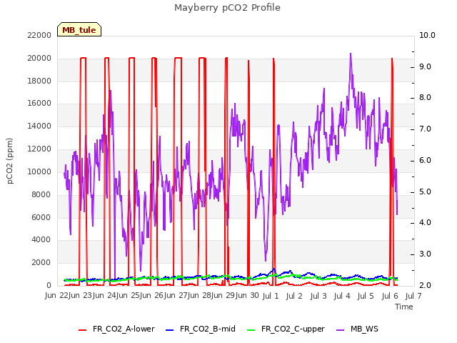
Task: Click the Jun 30 x-axis label
Action: pyautogui.click(x=248, y=296)
